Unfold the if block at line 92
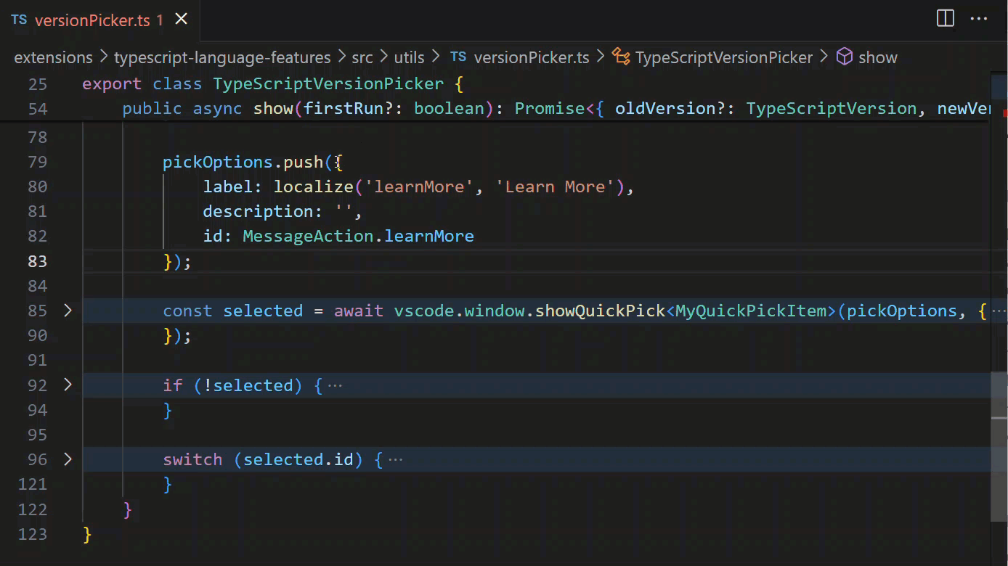Image resolution: width=1008 pixels, height=566 pixels. (68, 385)
